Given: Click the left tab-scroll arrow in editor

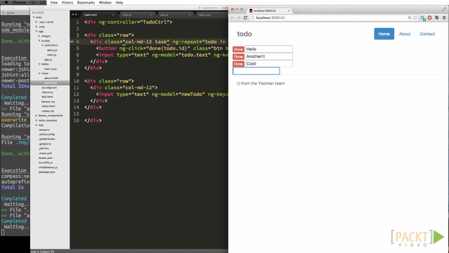Looking at the screenshot, I should [x=73, y=14].
